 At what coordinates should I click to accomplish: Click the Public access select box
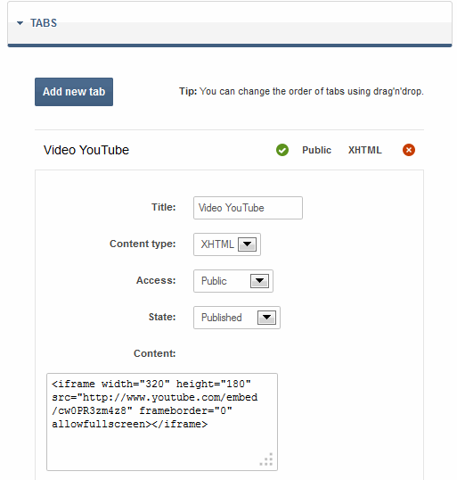click(233, 281)
